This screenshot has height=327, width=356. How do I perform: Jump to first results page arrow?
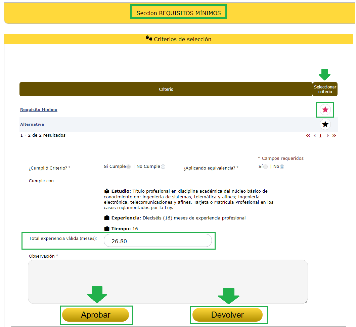coord(308,136)
